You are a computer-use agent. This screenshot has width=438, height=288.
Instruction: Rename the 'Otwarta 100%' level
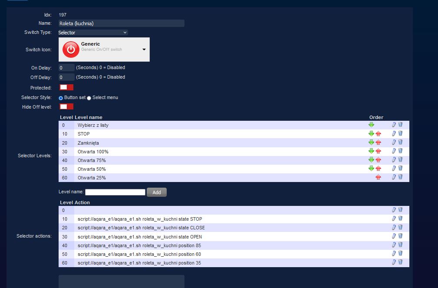pos(394,151)
